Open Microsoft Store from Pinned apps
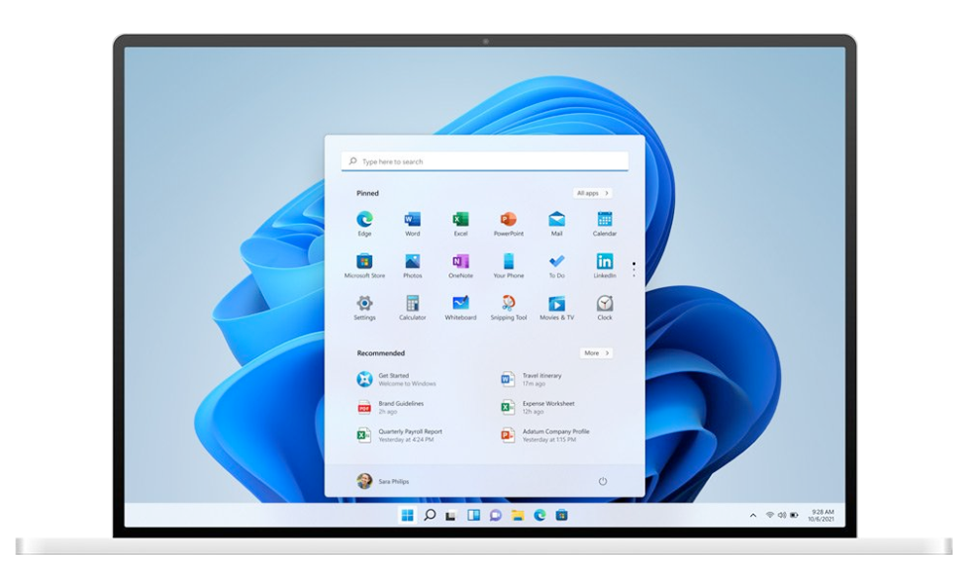 tap(364, 265)
